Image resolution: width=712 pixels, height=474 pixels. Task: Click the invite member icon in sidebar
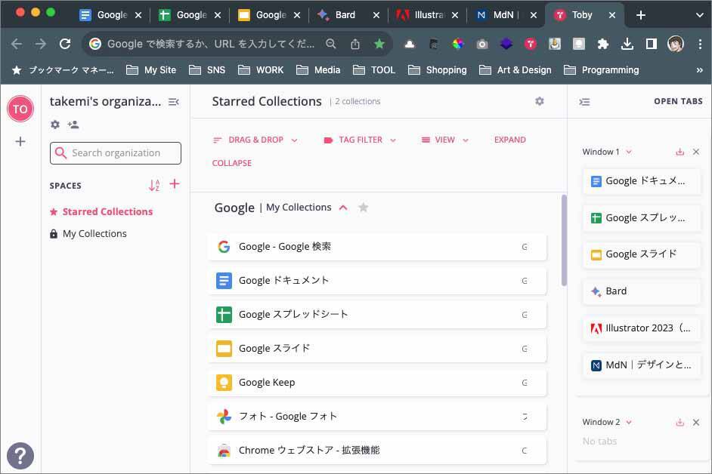(73, 125)
